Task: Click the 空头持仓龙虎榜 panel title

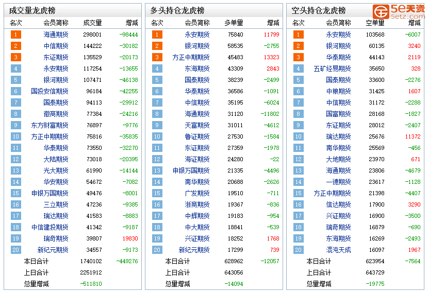Action: tap(319, 11)
